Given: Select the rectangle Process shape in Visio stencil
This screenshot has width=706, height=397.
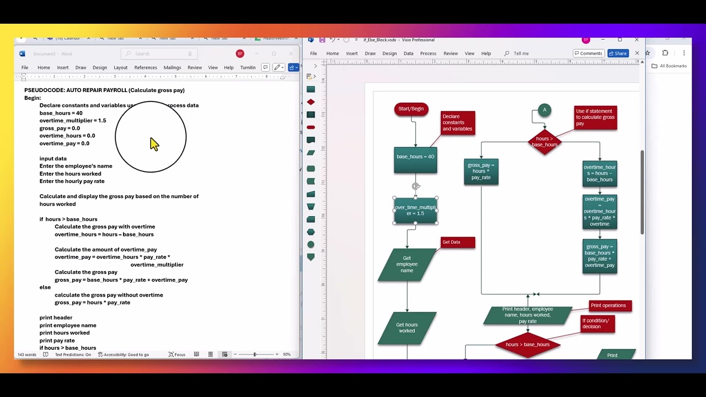Looking at the screenshot, I should pyautogui.click(x=311, y=89).
